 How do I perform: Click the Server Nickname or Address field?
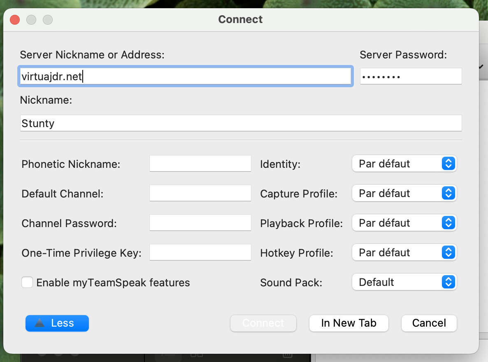click(x=185, y=77)
